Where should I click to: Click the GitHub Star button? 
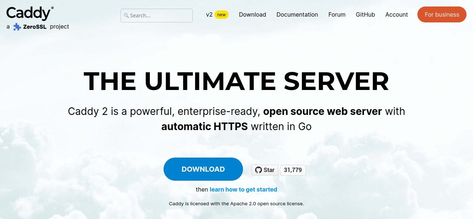[x=265, y=170]
